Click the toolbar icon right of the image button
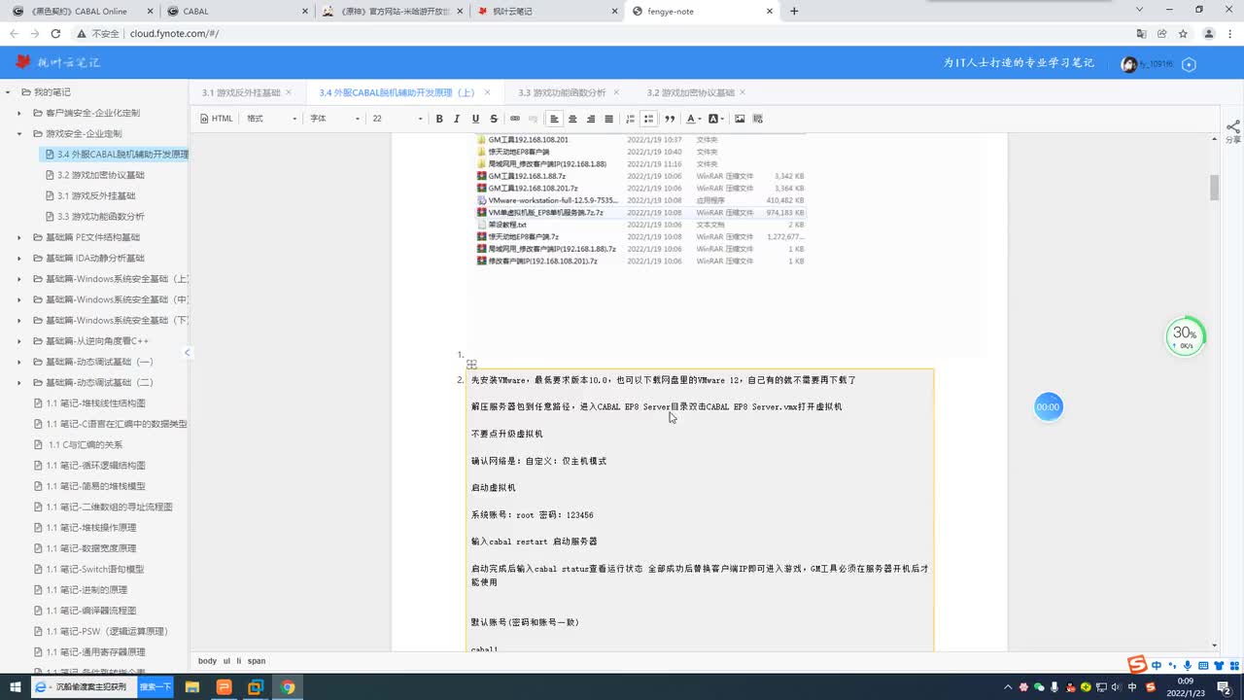Viewport: 1244px width, 700px height. click(x=758, y=119)
